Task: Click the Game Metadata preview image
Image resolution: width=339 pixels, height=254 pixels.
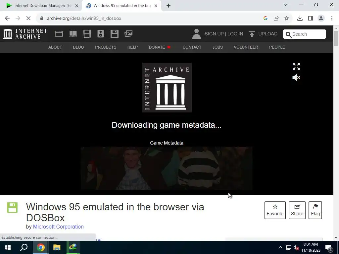Action: [167, 168]
